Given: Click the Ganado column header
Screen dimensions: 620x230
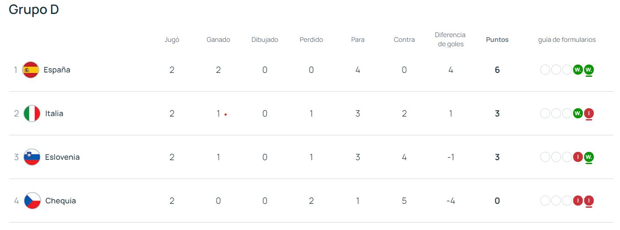Looking at the screenshot, I should (218, 40).
